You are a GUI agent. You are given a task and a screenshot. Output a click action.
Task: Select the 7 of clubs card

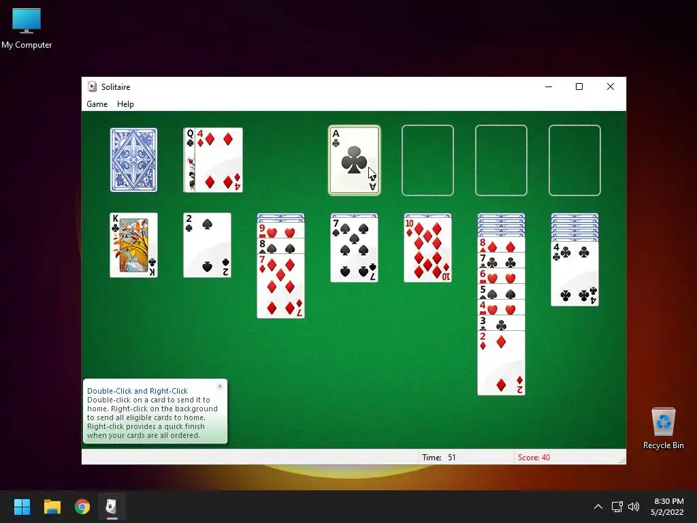coord(501,261)
